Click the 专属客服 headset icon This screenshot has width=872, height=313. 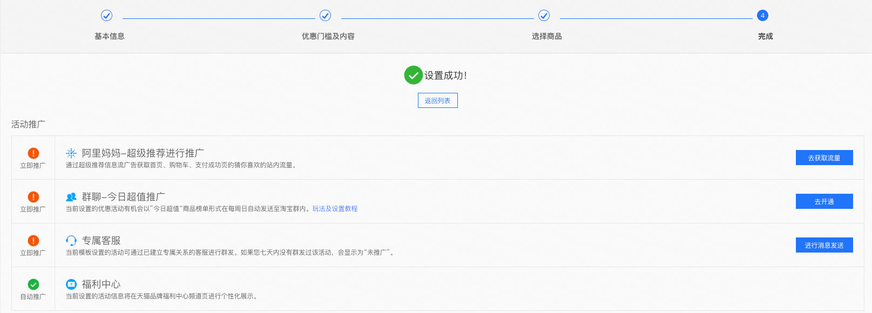tap(71, 241)
